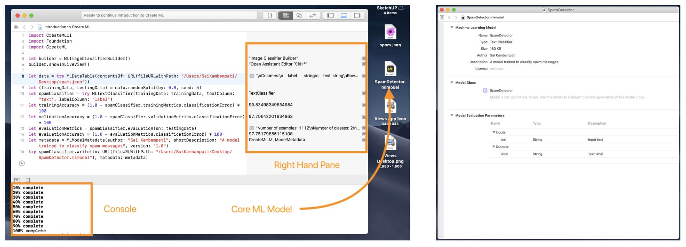Show result viewer for 97.70642201834863 value
The image size is (686, 247).
[363, 117]
